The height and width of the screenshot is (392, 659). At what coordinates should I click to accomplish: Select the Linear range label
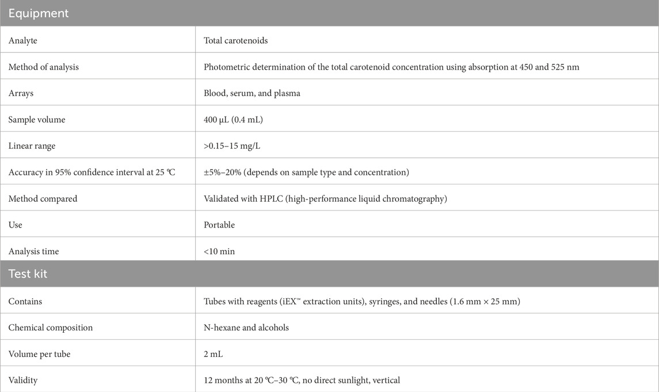(32, 146)
